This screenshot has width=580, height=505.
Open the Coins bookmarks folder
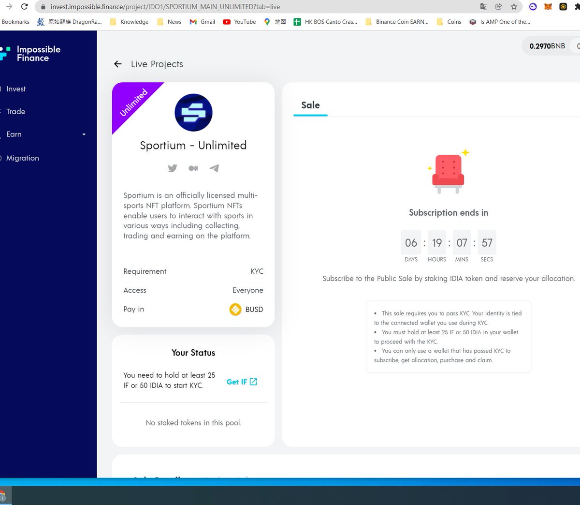click(449, 22)
